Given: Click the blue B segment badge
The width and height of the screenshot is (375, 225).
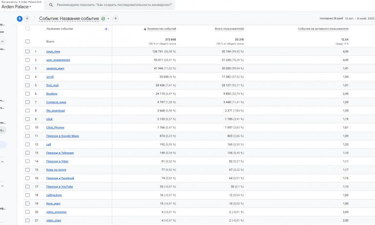Looking at the screenshot, I should coord(20,19).
